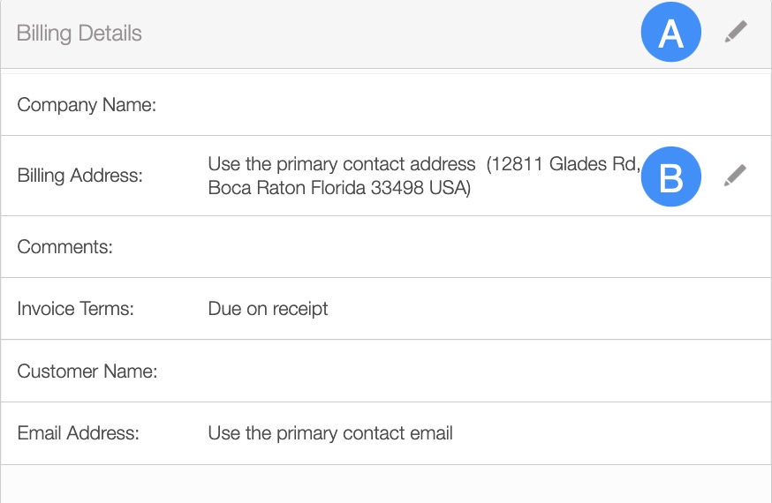Viewport: 772px width, 503px height.
Task: Click the Company Name label
Action: tap(87, 105)
